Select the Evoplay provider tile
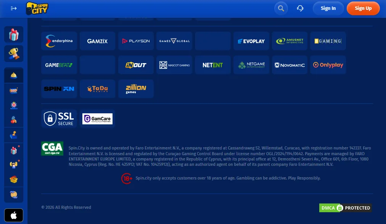 (x=251, y=41)
